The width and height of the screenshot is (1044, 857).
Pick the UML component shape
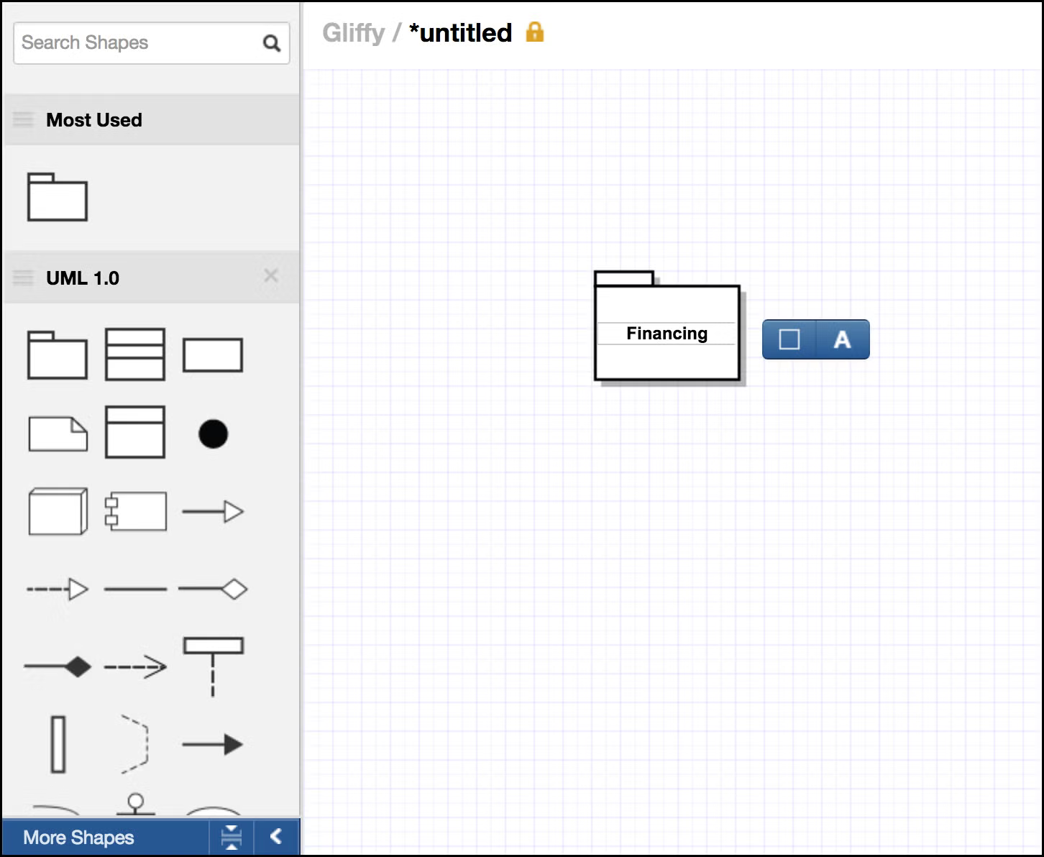[135, 511]
